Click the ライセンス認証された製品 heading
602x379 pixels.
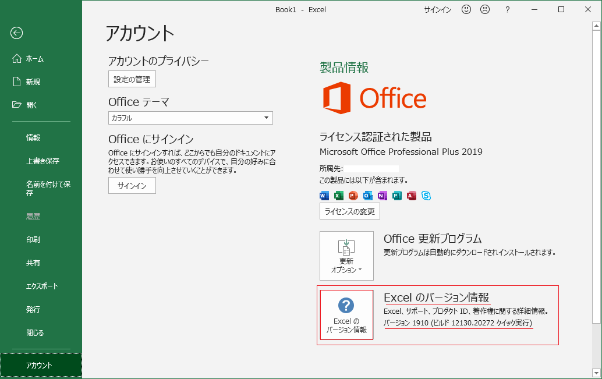tap(376, 137)
